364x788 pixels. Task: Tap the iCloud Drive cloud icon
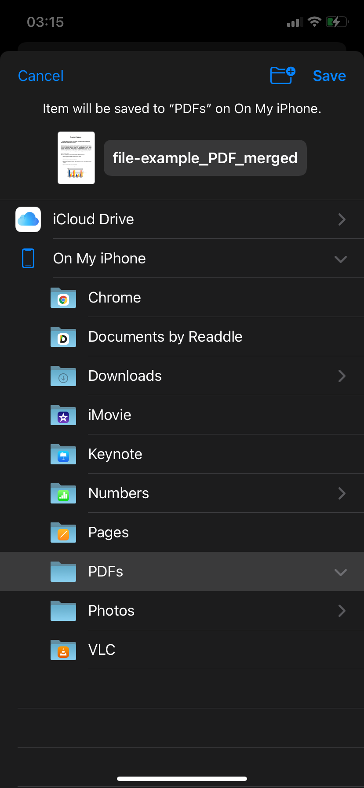pyautogui.click(x=28, y=219)
